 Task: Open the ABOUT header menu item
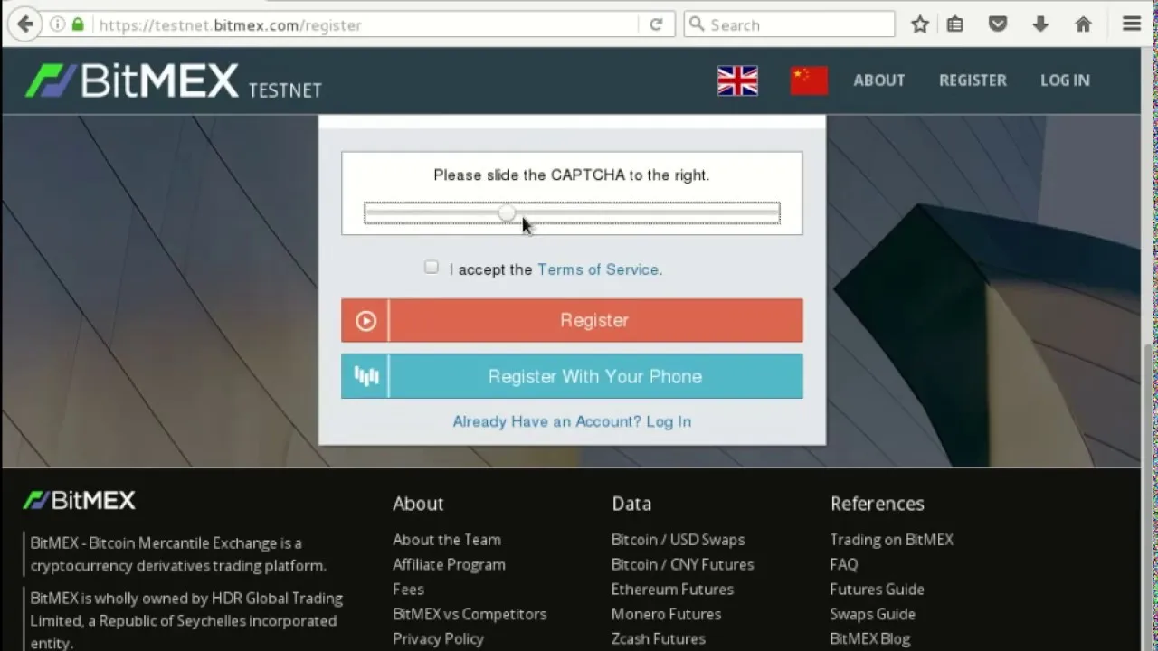[879, 80]
